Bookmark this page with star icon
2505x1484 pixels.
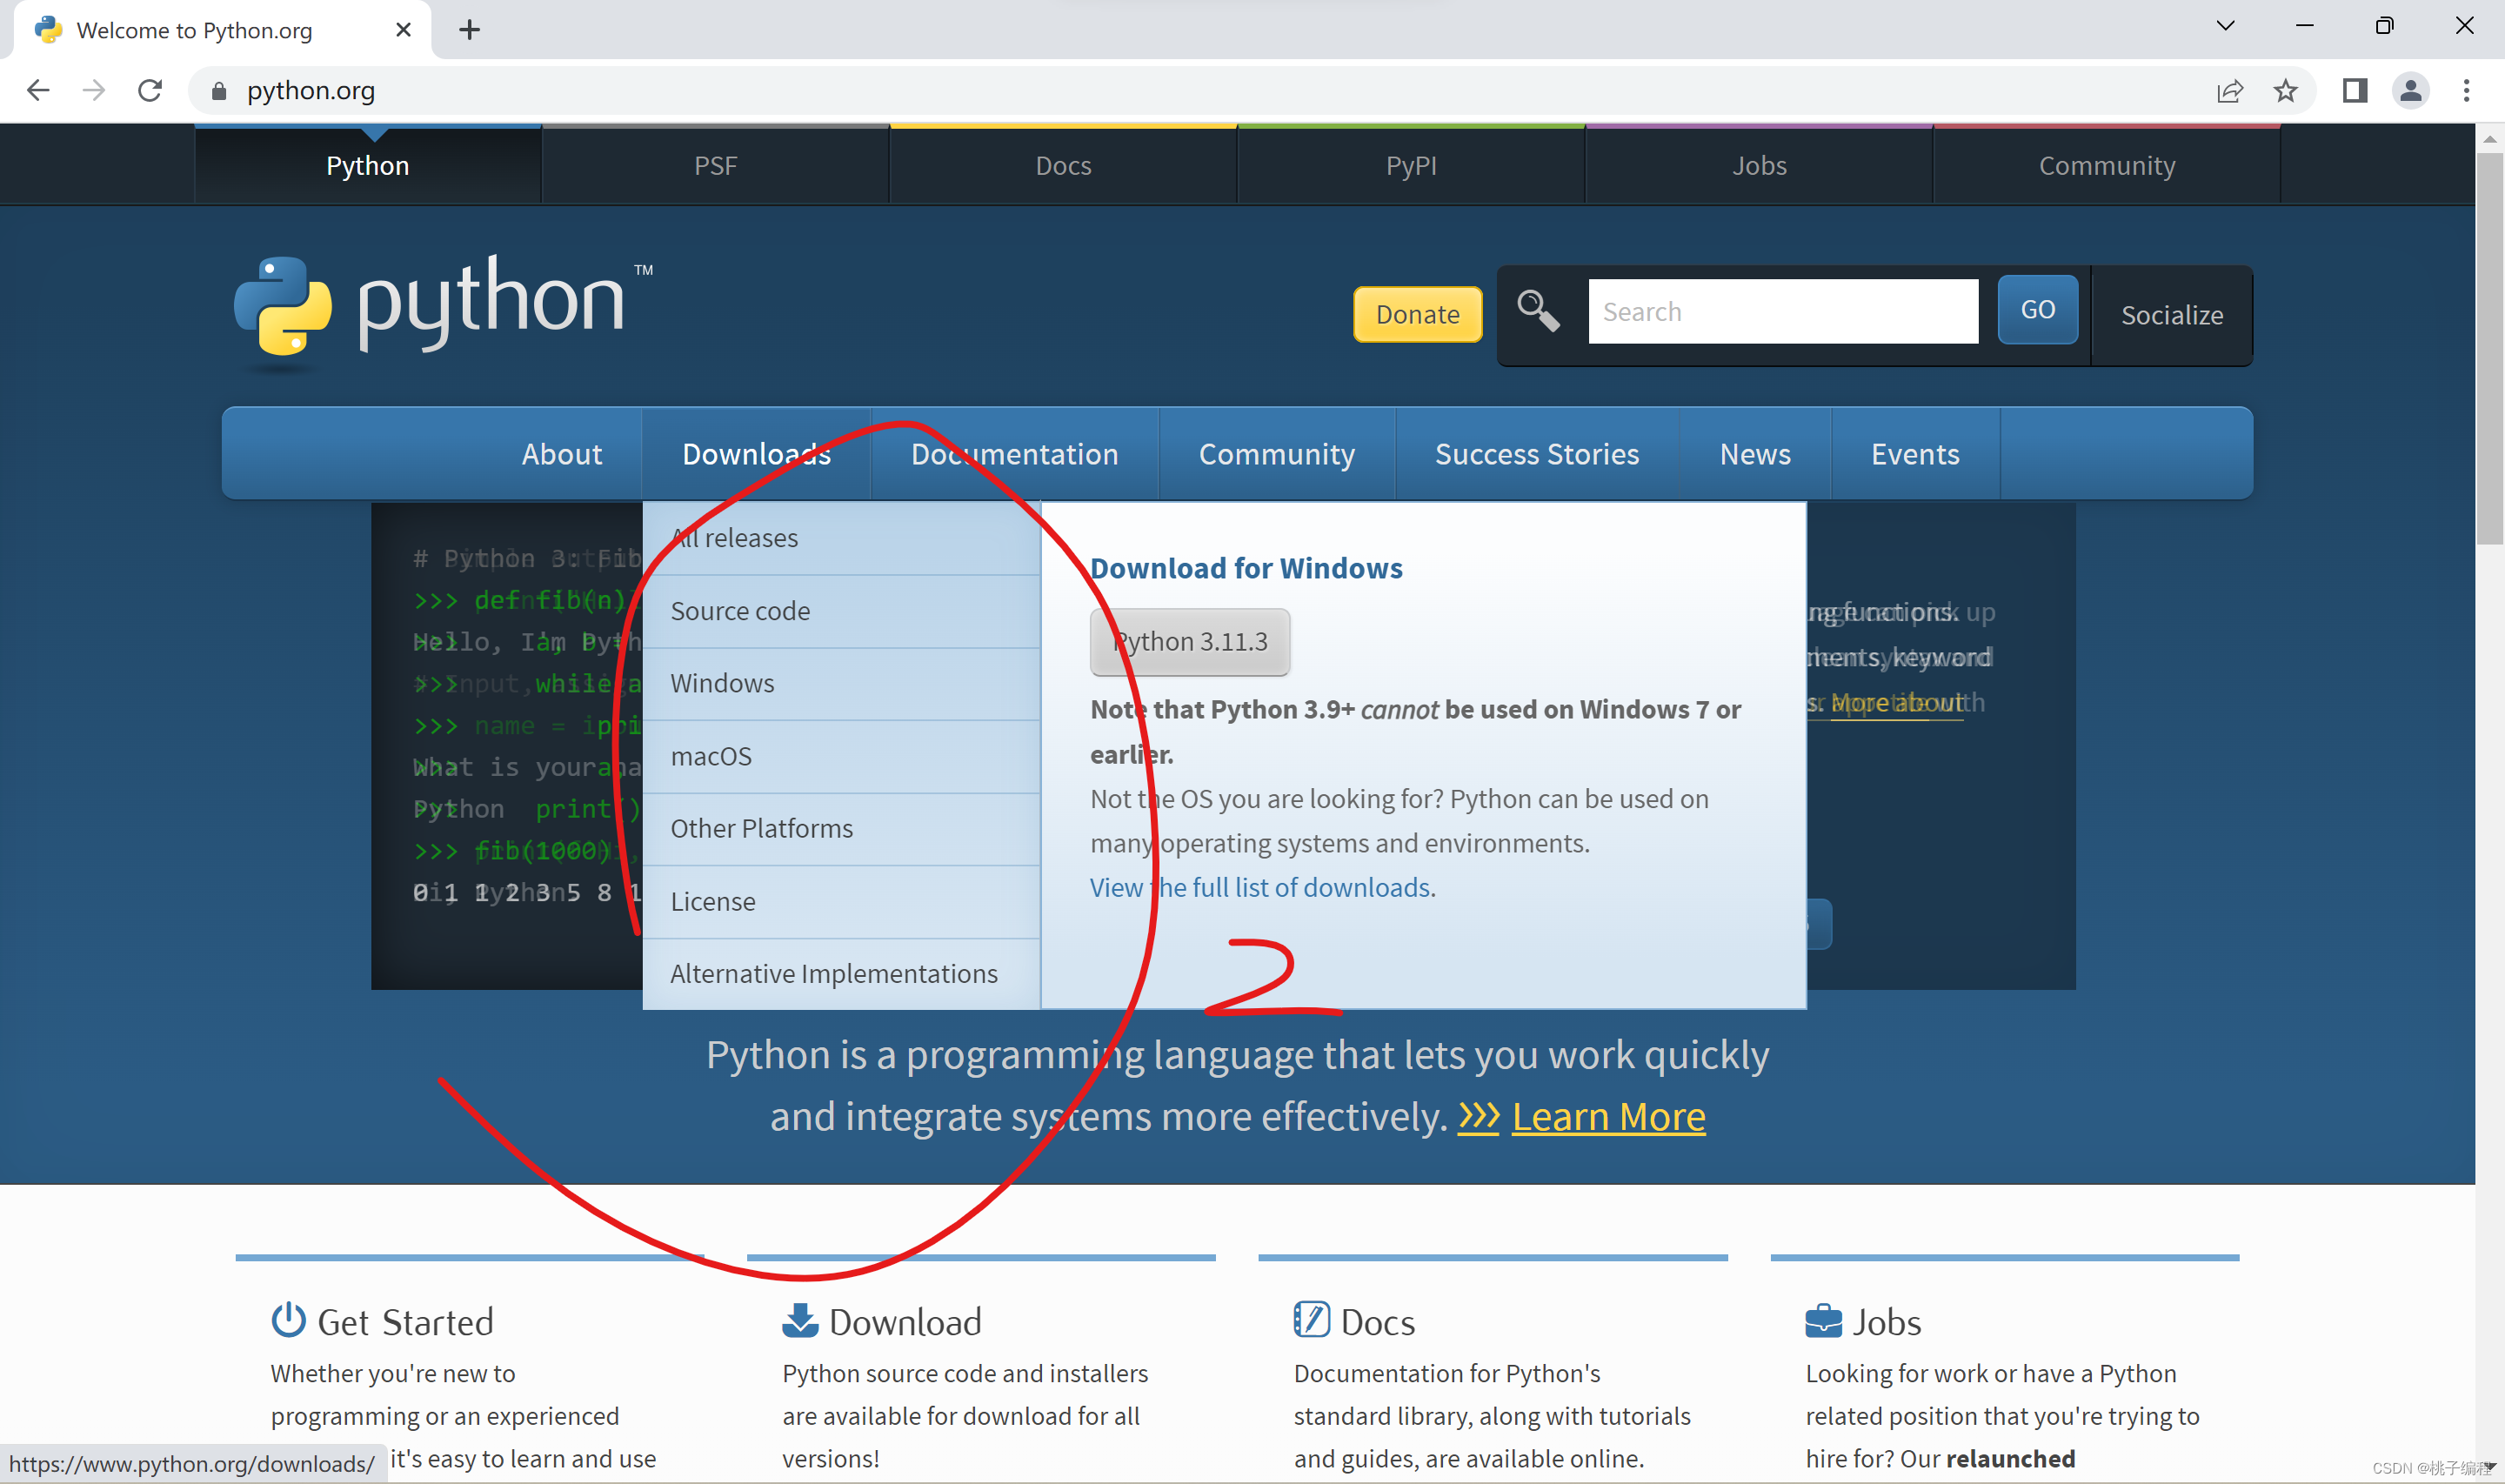pyautogui.click(x=2285, y=91)
